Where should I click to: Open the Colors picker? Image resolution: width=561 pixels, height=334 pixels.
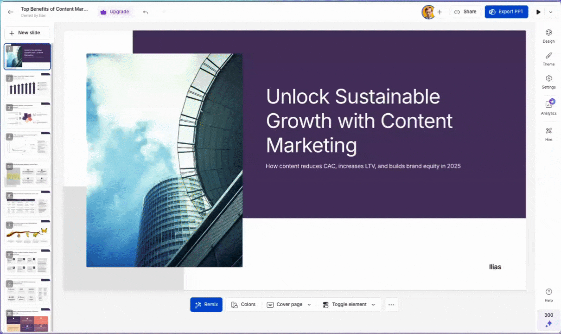243,305
